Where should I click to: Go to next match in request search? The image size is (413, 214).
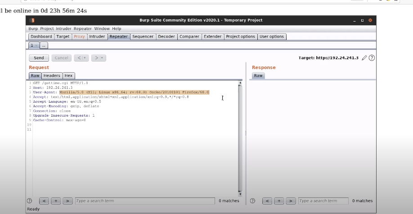point(67,201)
